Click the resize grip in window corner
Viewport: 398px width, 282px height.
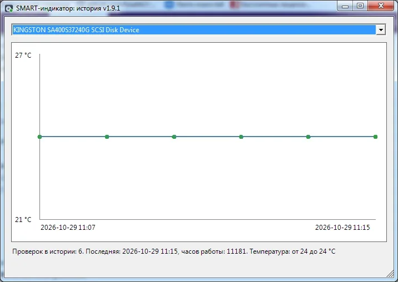pyautogui.click(x=390, y=274)
